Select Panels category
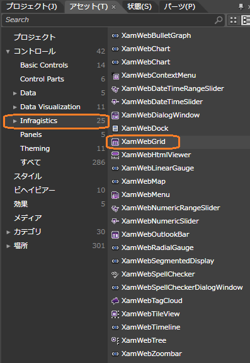Viewport: 250px width, 363px height. tap(31, 134)
